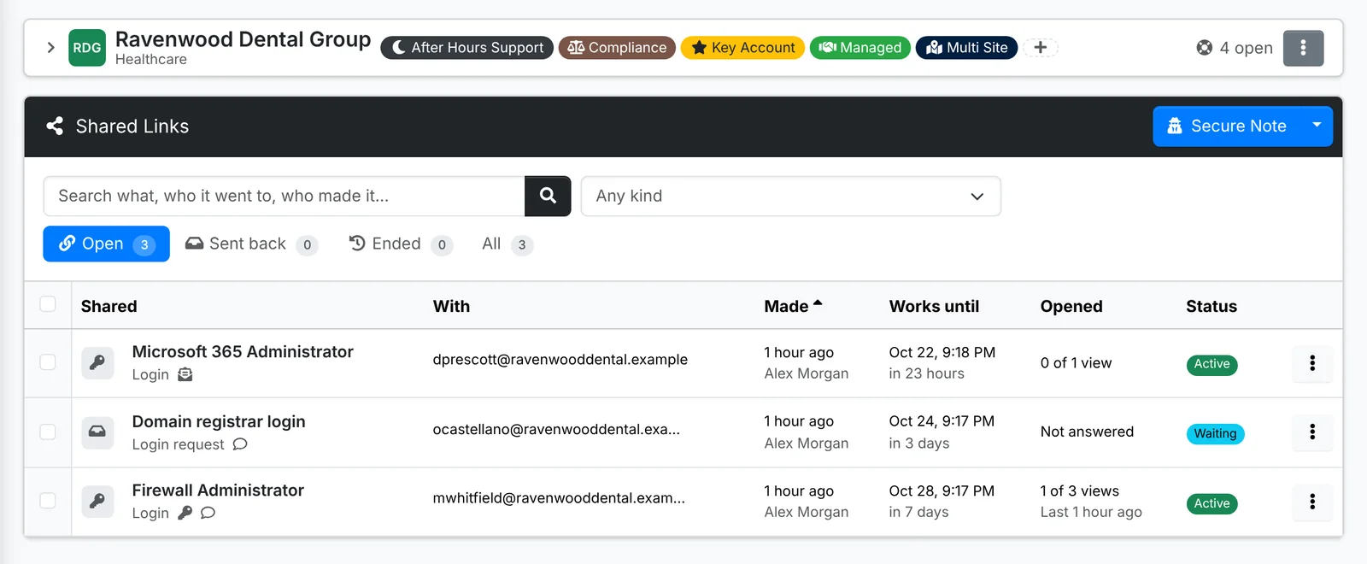
Task: Click the Active badge on Firewall Administrator row
Action: [1212, 503]
